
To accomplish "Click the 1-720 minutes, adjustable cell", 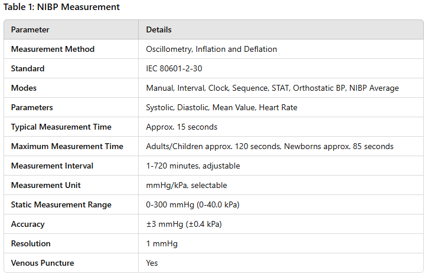I will point(193,166).
